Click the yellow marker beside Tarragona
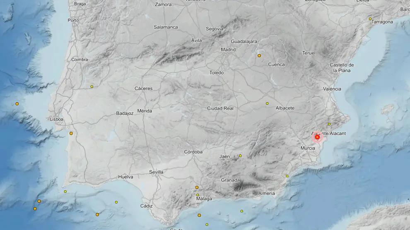 (x=370, y=19)
